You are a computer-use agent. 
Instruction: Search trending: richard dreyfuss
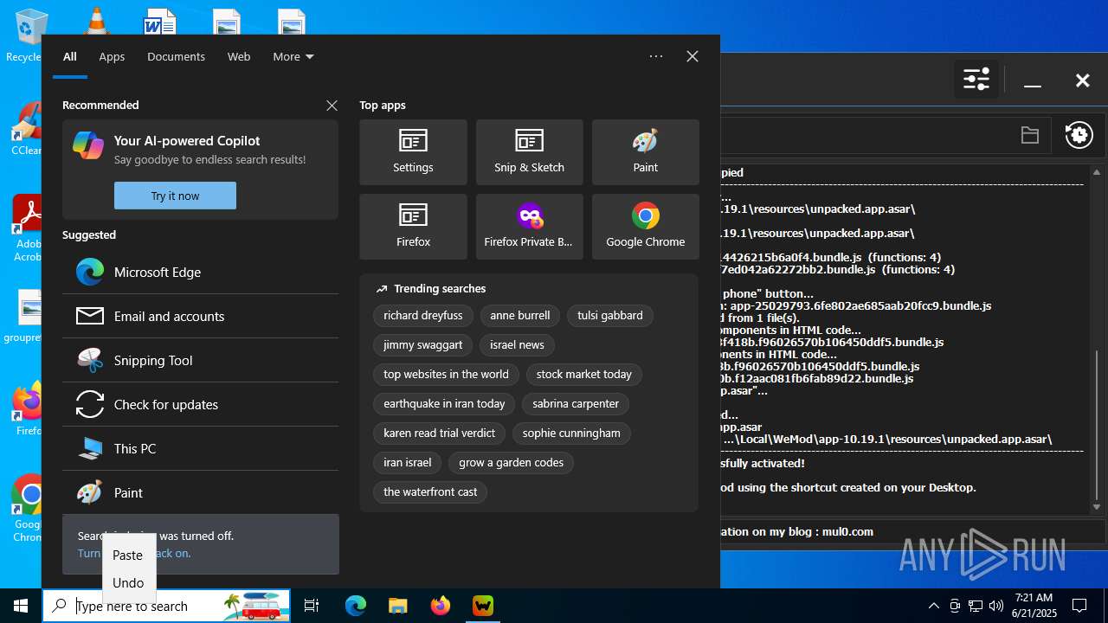(x=423, y=316)
